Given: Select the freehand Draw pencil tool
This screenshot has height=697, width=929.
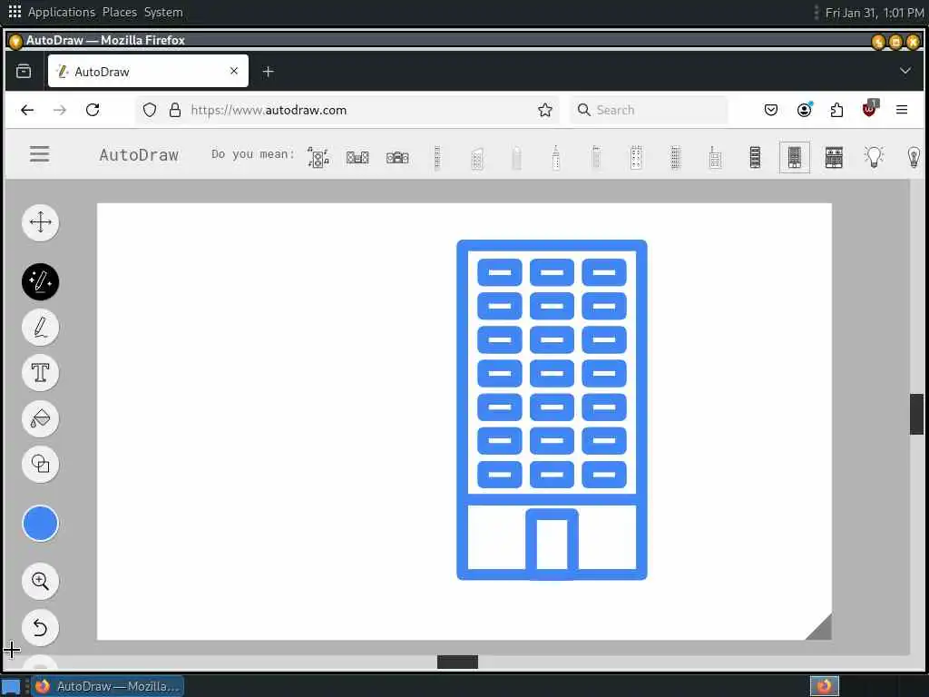Looking at the screenshot, I should pos(40,327).
